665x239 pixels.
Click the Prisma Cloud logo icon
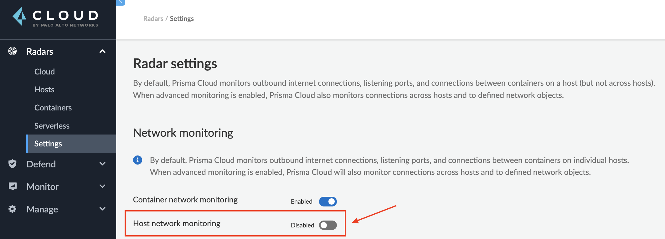point(20,17)
